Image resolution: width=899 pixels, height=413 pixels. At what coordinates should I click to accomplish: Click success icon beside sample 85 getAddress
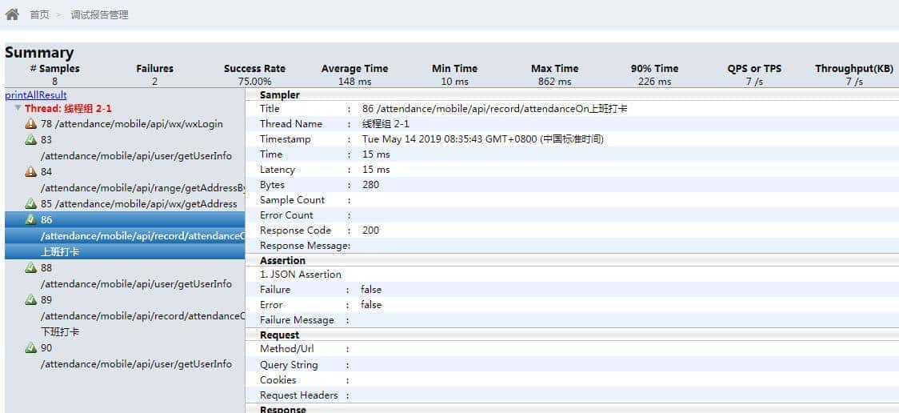(x=31, y=204)
